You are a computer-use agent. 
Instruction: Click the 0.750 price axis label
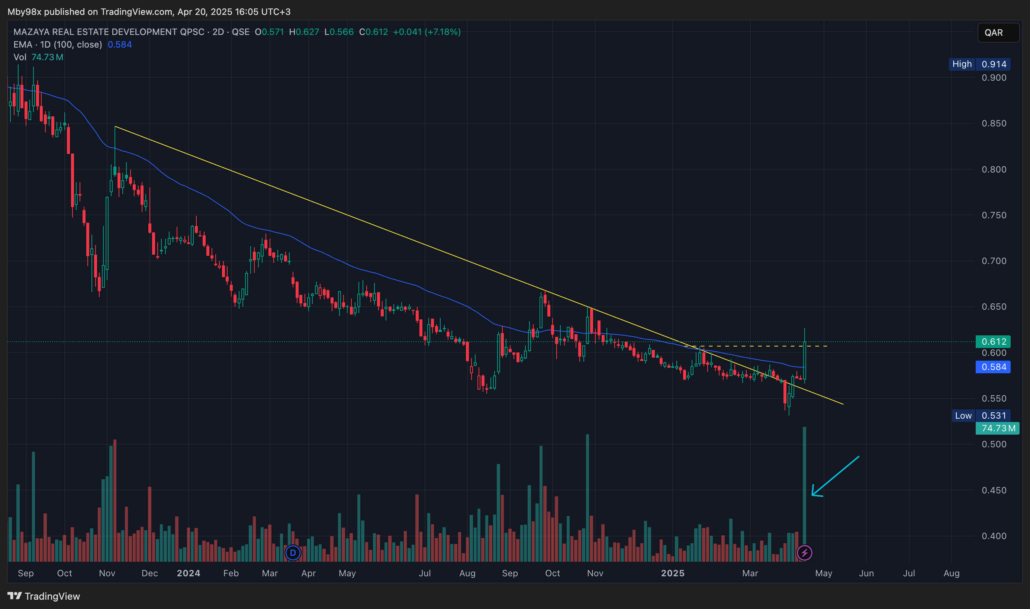[x=994, y=215]
